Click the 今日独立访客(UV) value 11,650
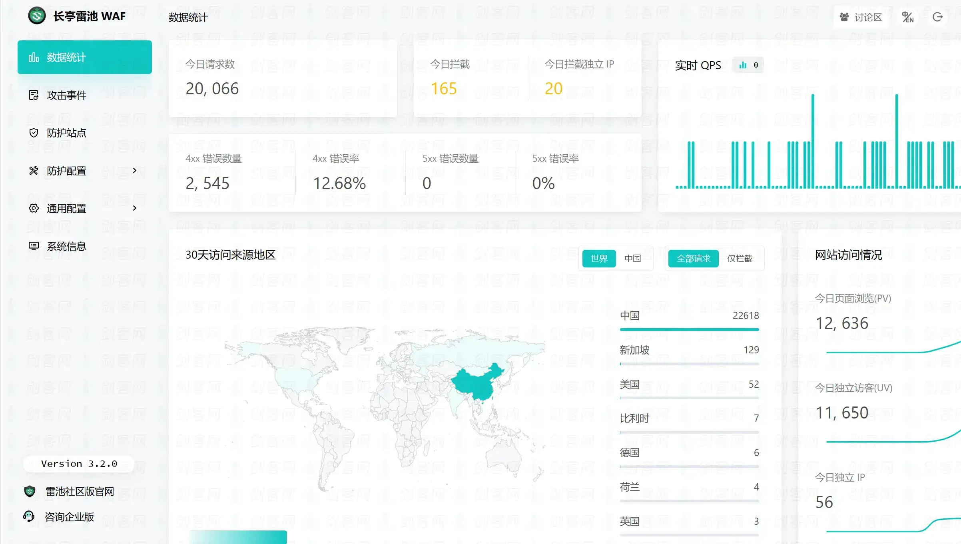This screenshot has height=544, width=961. (842, 413)
